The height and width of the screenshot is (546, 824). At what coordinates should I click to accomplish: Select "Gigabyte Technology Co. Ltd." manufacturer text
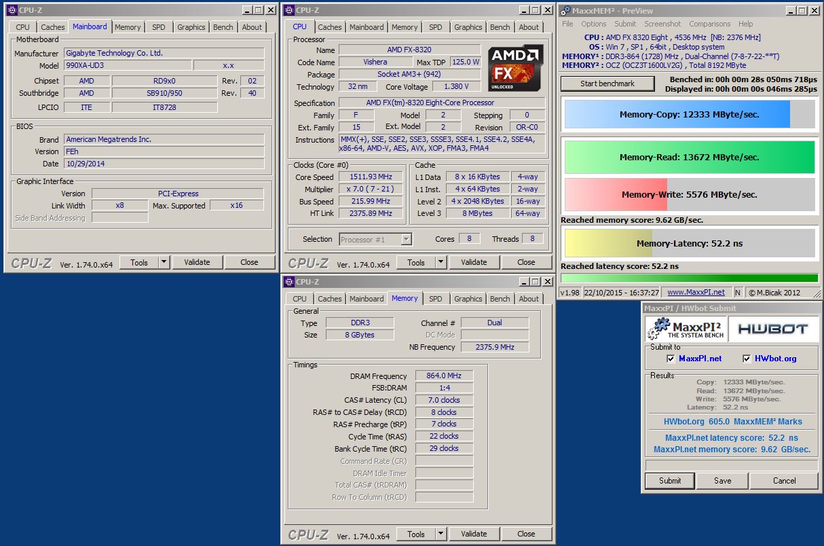[114, 53]
